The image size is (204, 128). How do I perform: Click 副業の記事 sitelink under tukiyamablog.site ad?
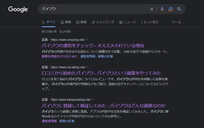(x=67, y=121)
